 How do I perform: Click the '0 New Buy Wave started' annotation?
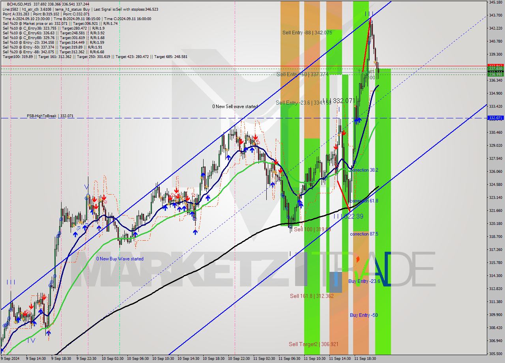pyautogui.click(x=120, y=259)
